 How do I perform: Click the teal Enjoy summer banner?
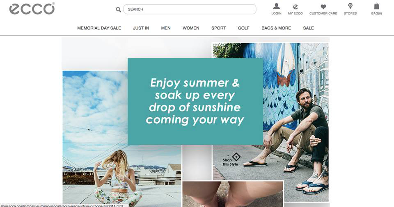(x=195, y=101)
